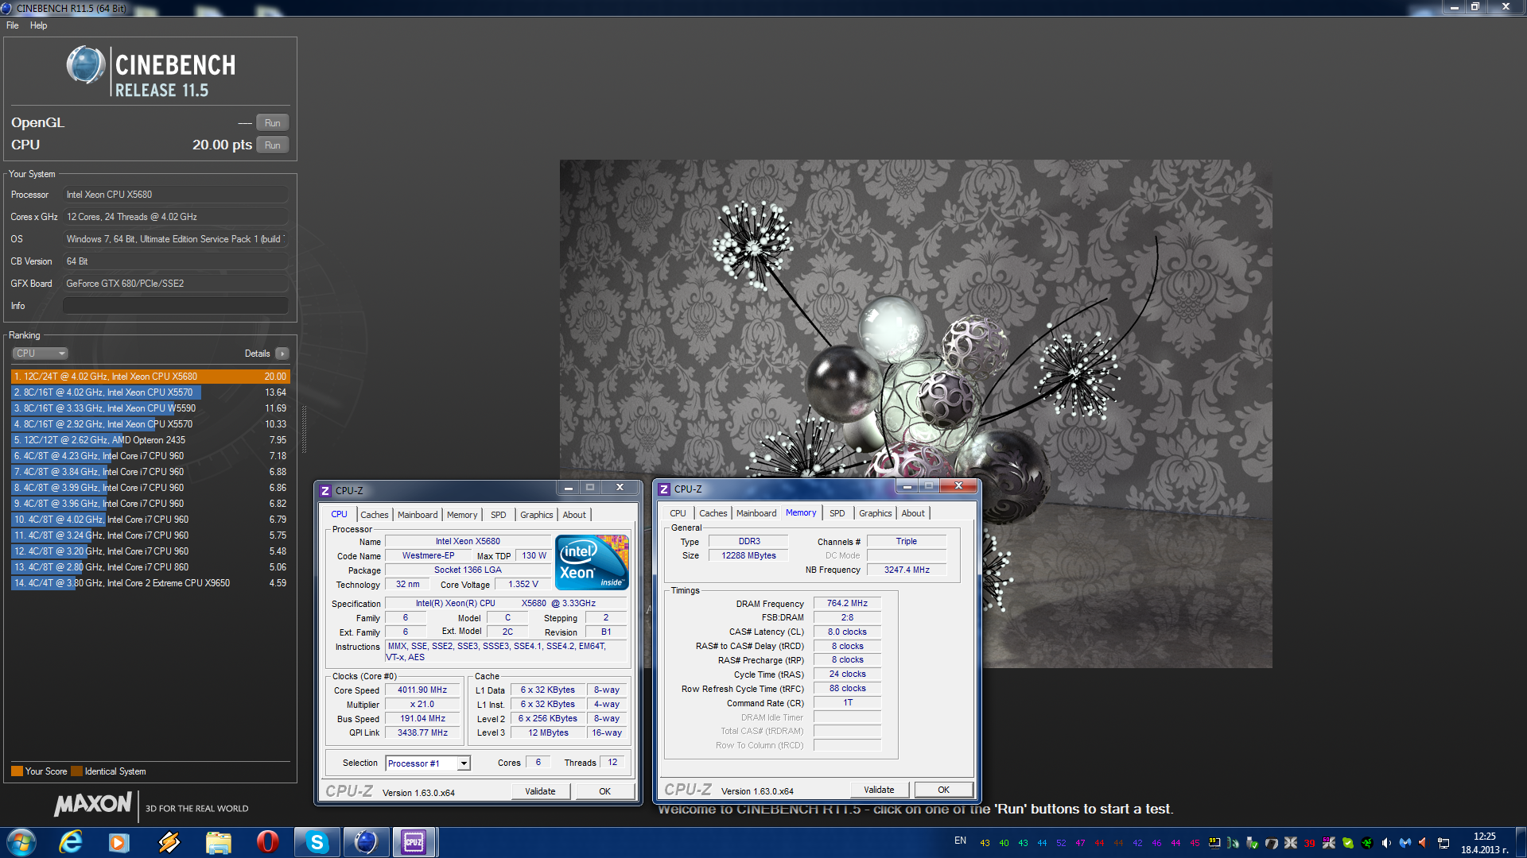The height and width of the screenshot is (858, 1527).
Task: Open the Help menu
Action: [x=38, y=25]
